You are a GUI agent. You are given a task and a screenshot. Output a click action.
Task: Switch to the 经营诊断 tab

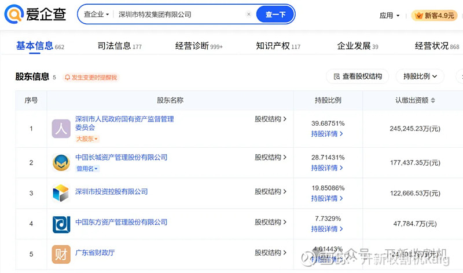click(x=199, y=46)
